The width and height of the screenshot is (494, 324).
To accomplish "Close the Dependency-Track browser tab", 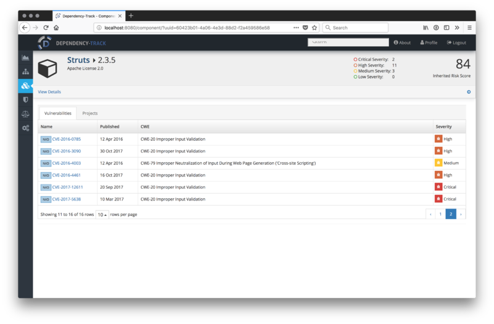I will (x=120, y=16).
